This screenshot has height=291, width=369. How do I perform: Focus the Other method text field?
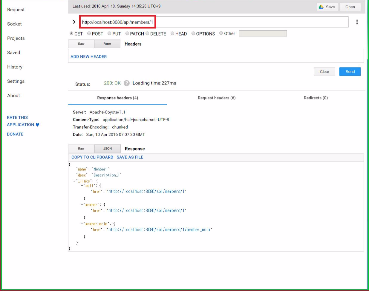(x=263, y=33)
